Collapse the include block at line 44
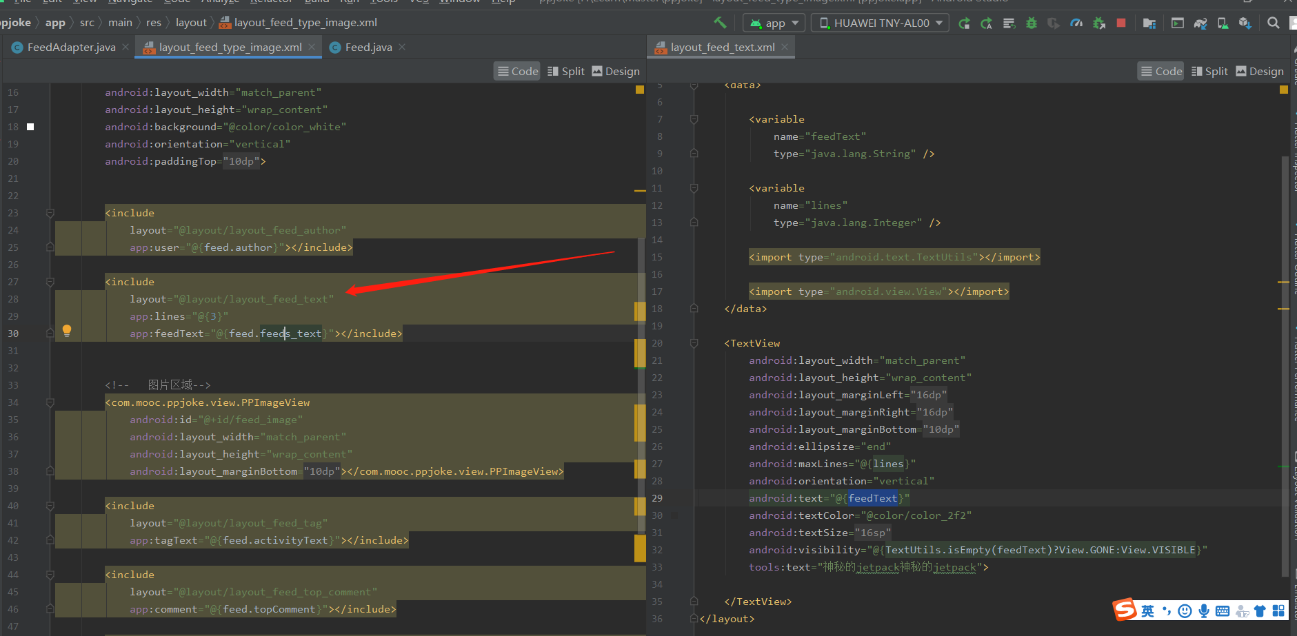The width and height of the screenshot is (1297, 636). point(50,575)
